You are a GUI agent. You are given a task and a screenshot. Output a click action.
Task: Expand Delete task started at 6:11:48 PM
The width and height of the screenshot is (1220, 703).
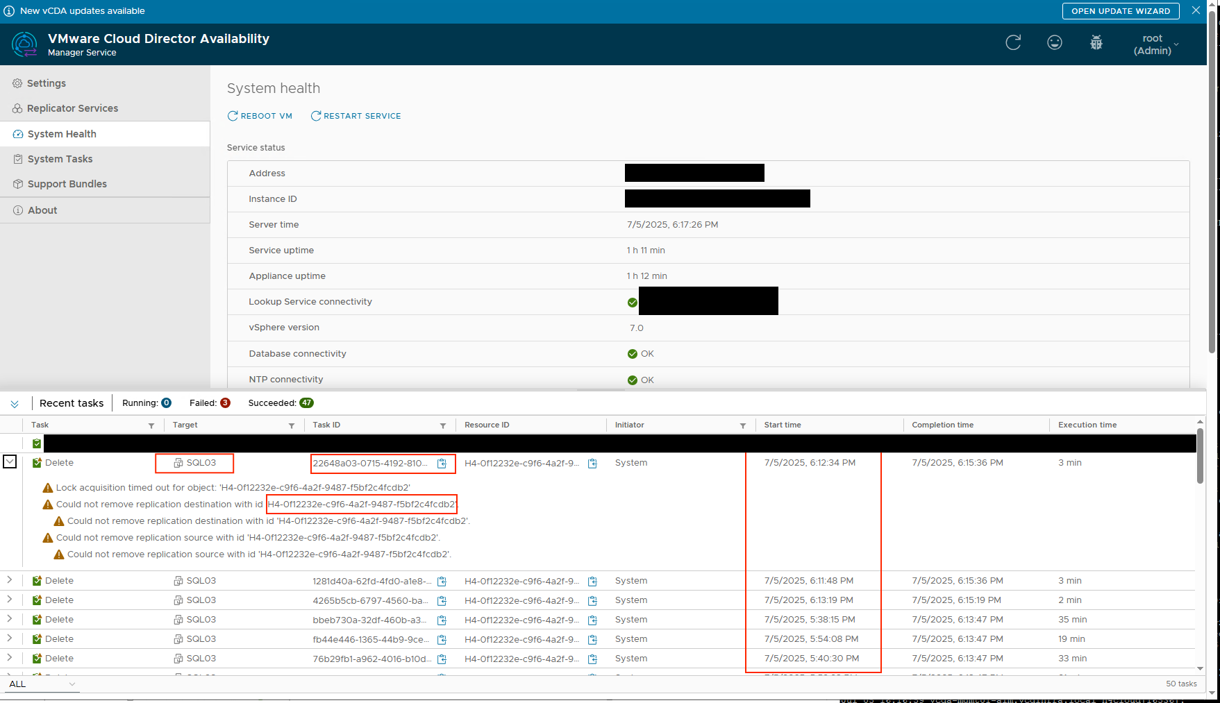(10, 580)
